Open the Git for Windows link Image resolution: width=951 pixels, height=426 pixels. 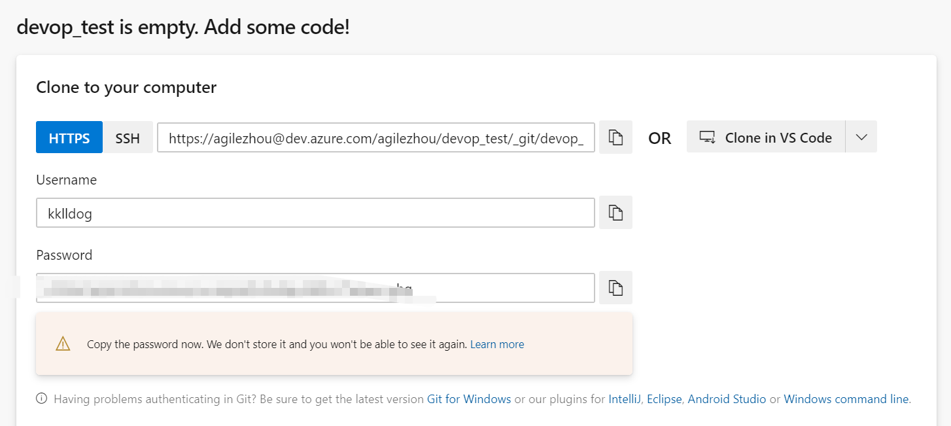(x=469, y=399)
